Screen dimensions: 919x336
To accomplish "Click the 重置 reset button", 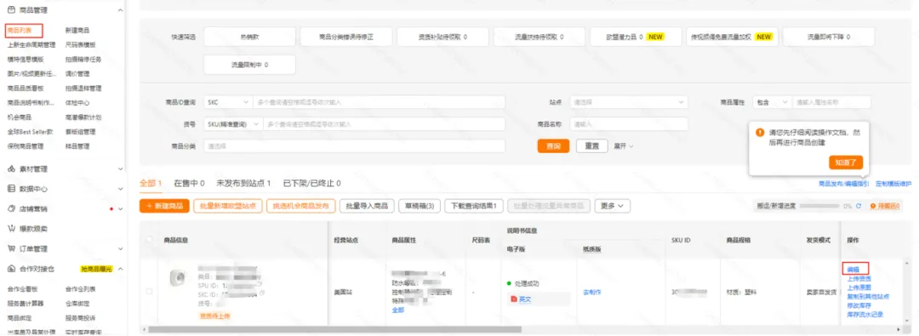I will [x=592, y=146].
